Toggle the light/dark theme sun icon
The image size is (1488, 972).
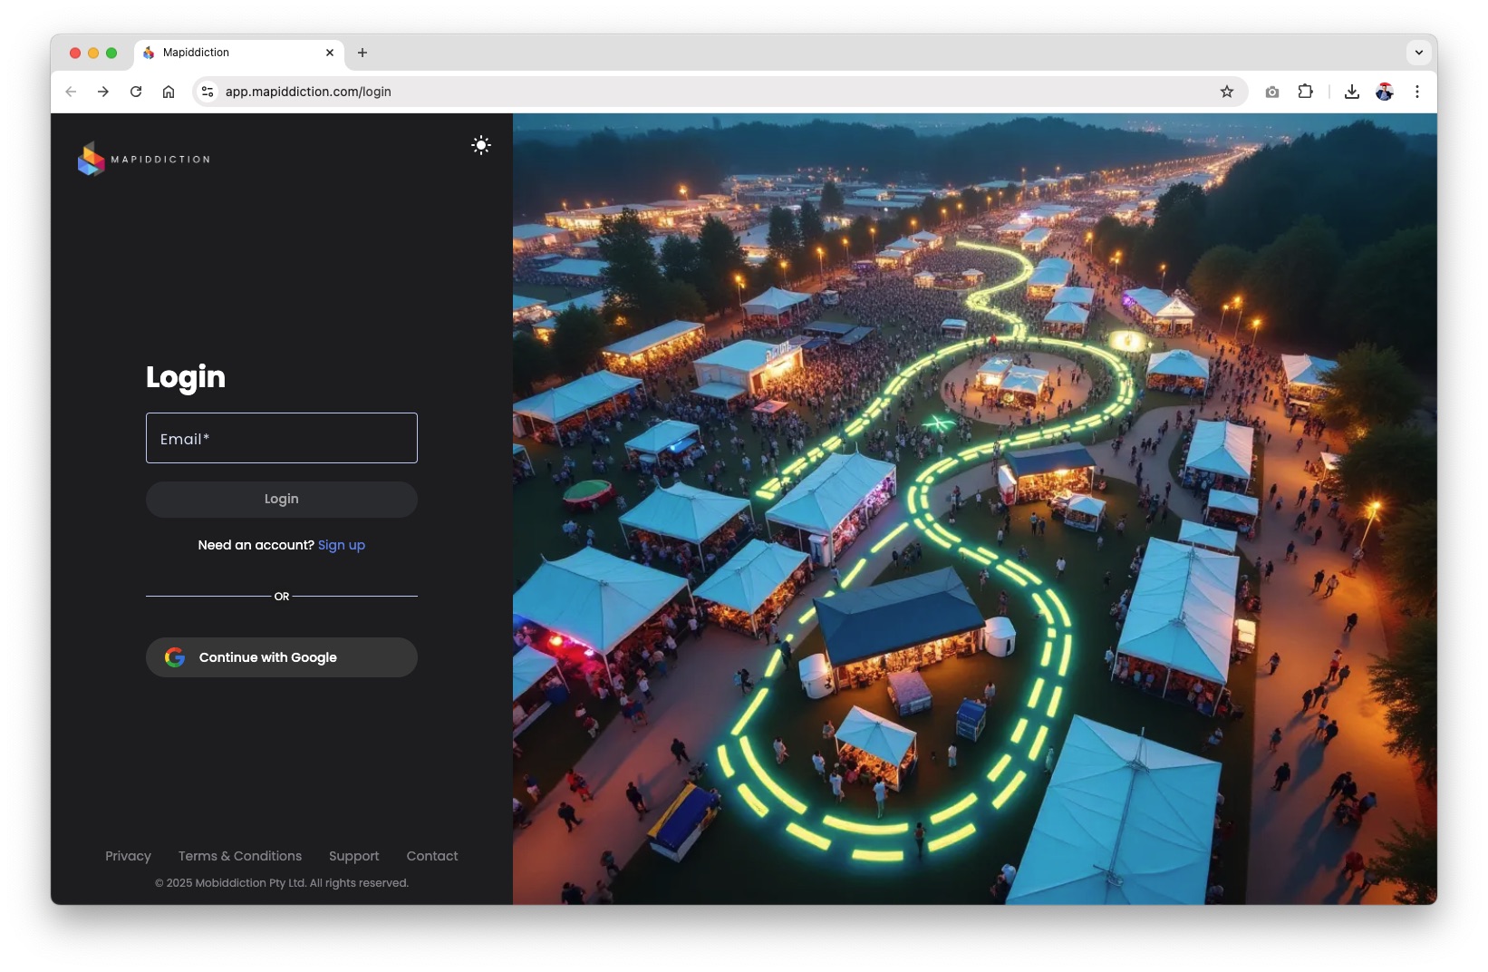pyautogui.click(x=481, y=145)
